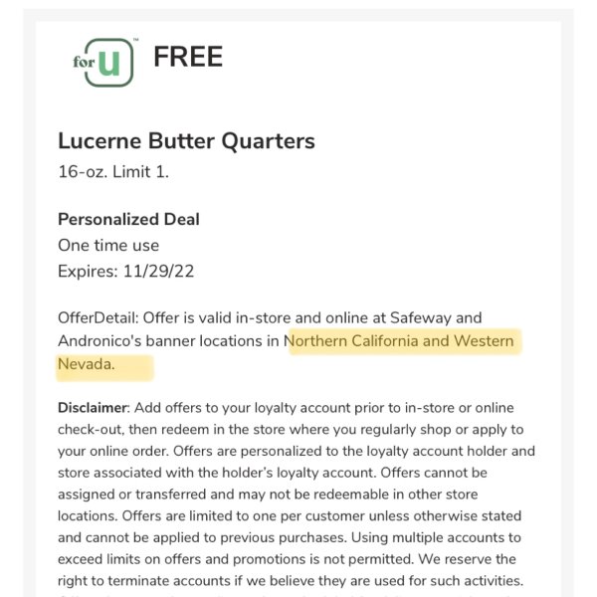Viewport: 597px width, 597px height.
Task: Click the for U logo icon
Action: 105,63
